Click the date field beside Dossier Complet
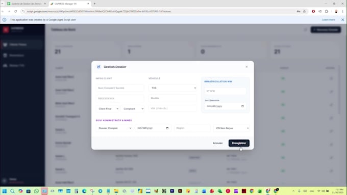 [x=153, y=128]
